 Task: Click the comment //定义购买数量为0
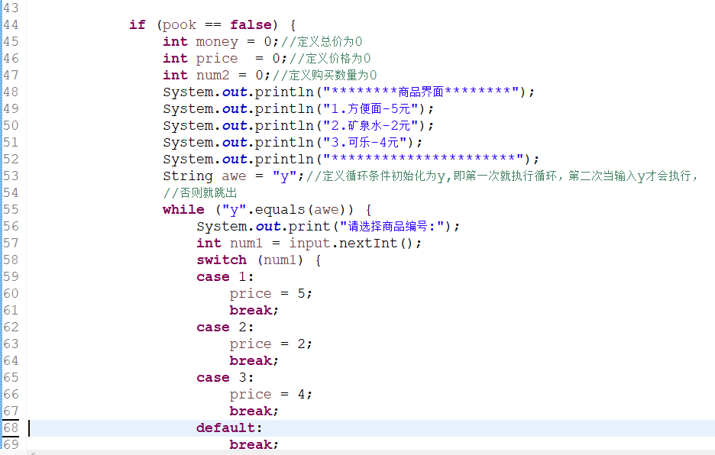coord(325,76)
